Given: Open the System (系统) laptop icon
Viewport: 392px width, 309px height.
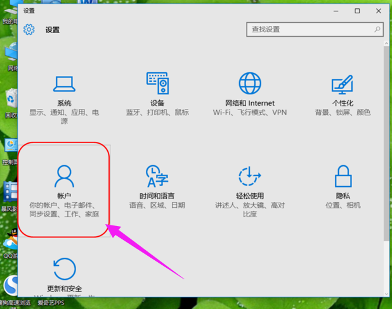Looking at the screenshot, I should click(x=64, y=84).
